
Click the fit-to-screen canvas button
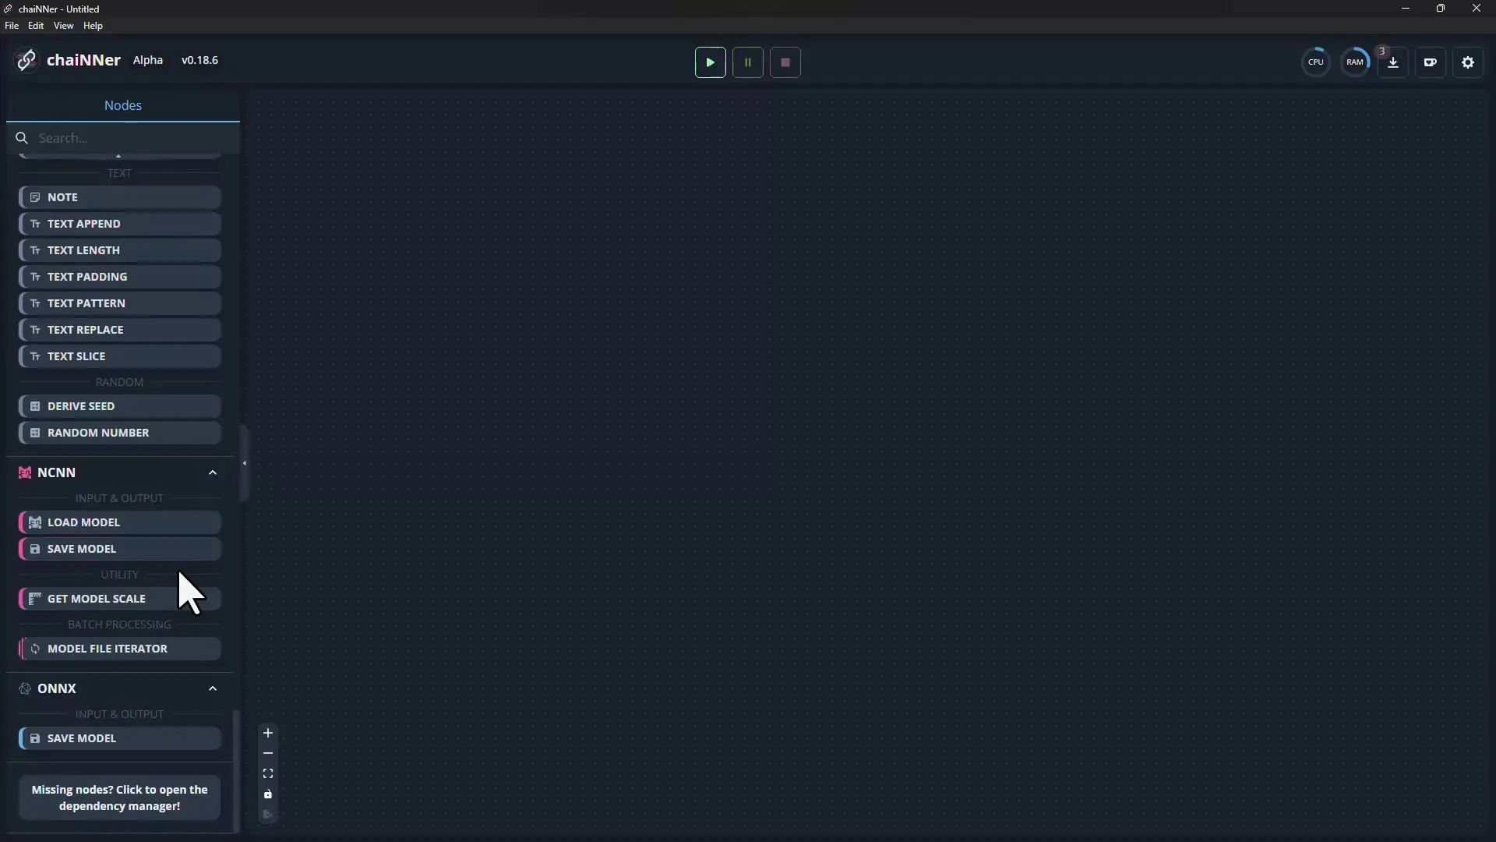click(x=268, y=773)
